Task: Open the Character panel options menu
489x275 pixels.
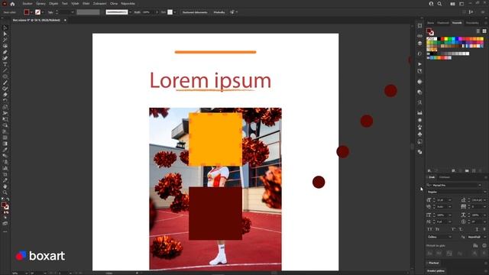Action: click(x=486, y=177)
